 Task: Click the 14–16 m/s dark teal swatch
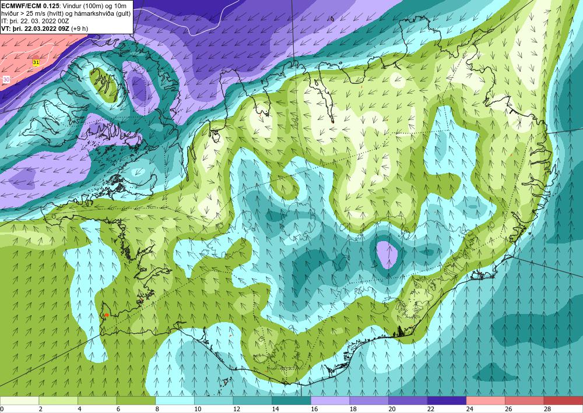(x=291, y=401)
